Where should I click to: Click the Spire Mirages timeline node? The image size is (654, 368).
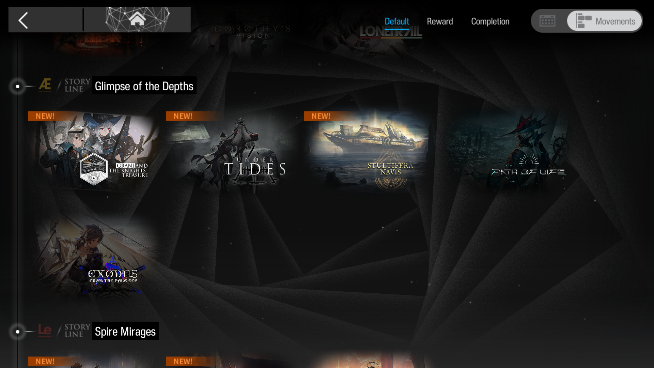pyautogui.click(x=18, y=332)
